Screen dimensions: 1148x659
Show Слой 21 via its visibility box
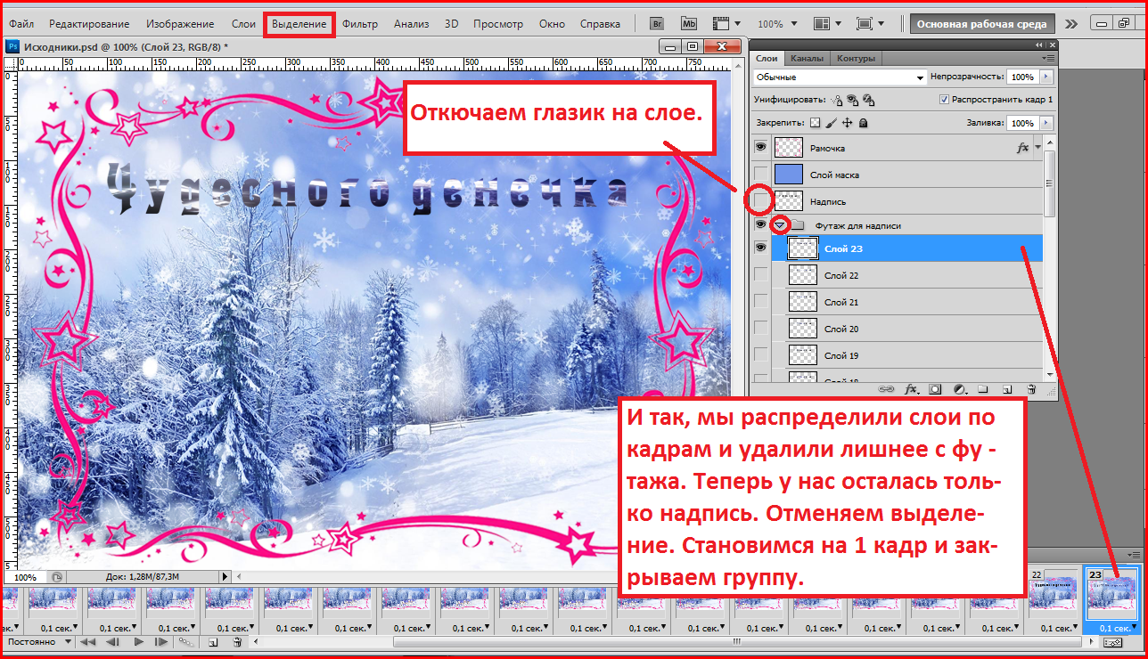[760, 302]
